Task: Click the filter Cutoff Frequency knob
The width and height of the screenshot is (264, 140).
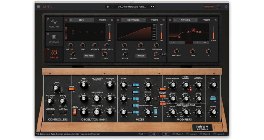Action: coord(173,85)
